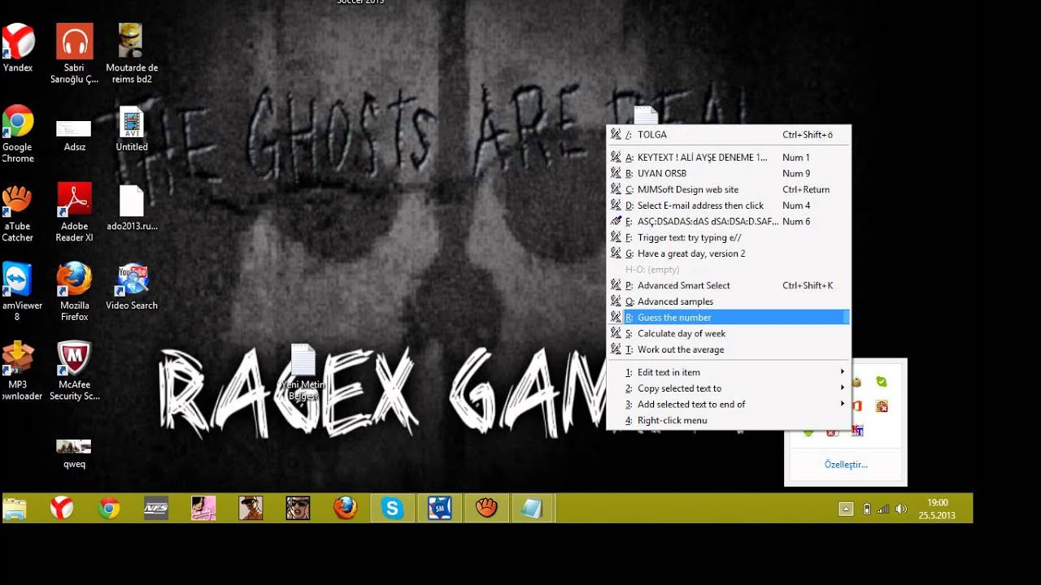Select the McAfee Security Scan desktop icon
The height and width of the screenshot is (585, 1041).
pyautogui.click(x=74, y=370)
